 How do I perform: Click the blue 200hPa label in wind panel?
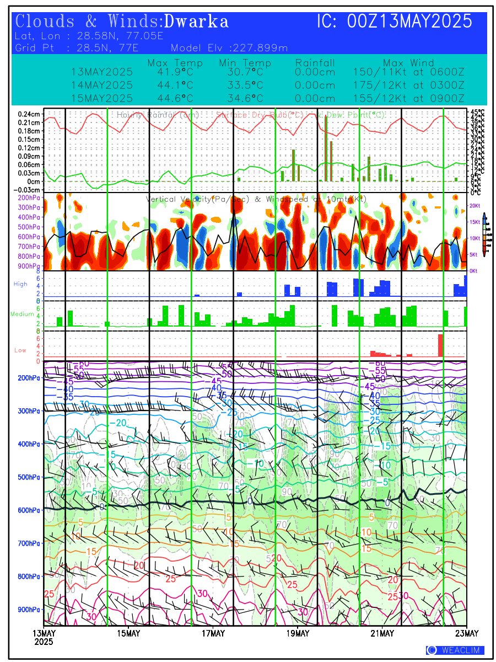pos(29,378)
